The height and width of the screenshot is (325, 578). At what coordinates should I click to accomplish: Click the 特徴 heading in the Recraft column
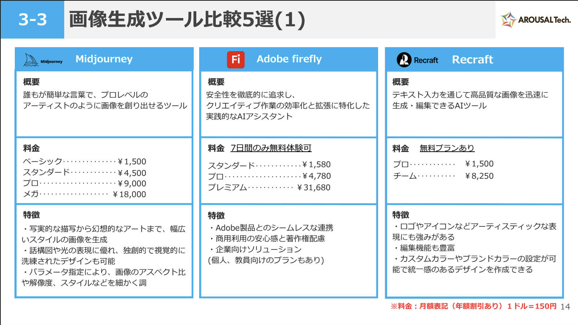pos(400,215)
